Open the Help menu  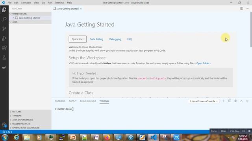click(x=69, y=3)
